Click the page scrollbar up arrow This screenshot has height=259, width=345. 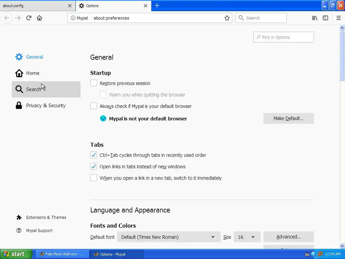click(342, 28)
